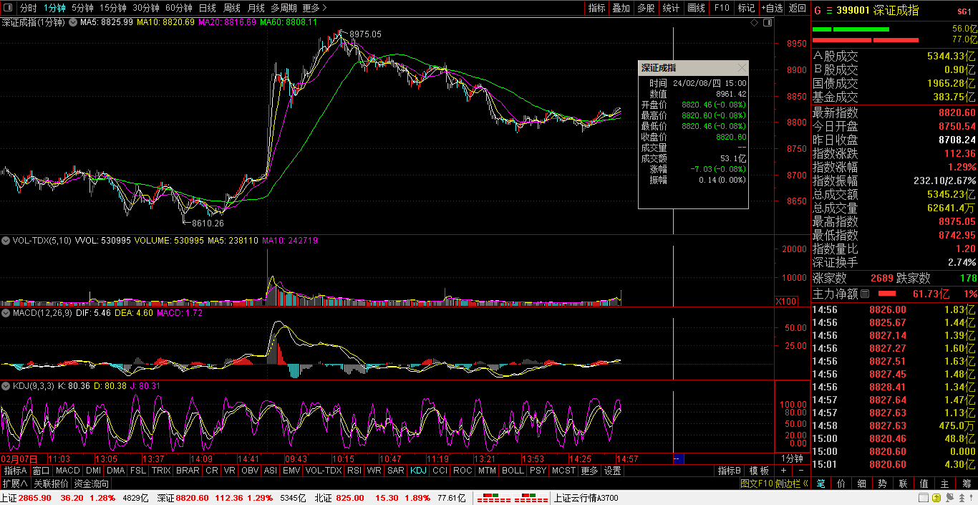Close the 深证成指 data tooltip panel
Screen dimensions: 978x505
(742, 68)
